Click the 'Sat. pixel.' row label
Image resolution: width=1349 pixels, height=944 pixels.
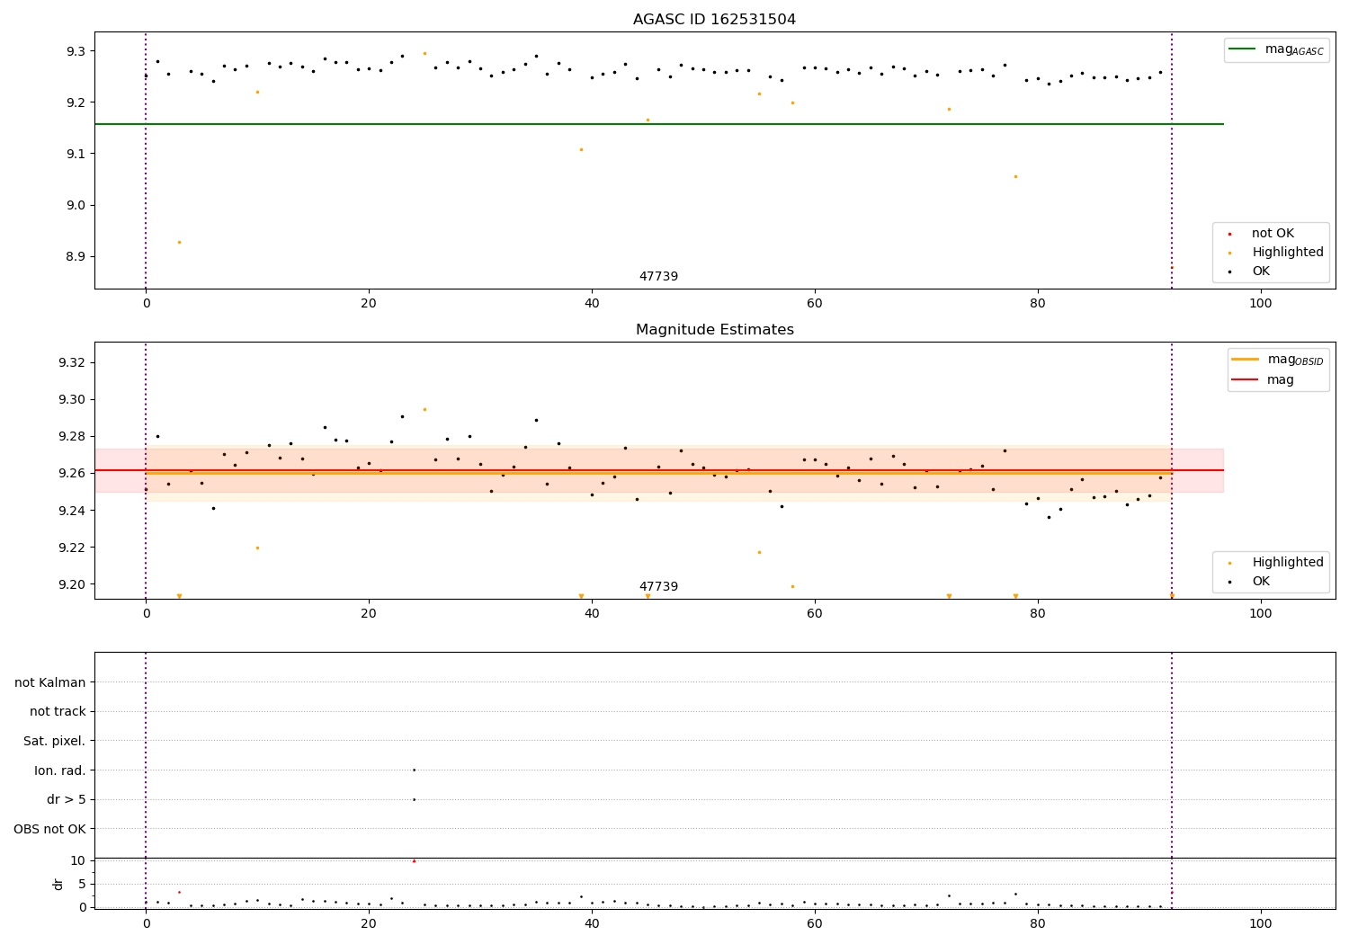pyautogui.click(x=55, y=741)
